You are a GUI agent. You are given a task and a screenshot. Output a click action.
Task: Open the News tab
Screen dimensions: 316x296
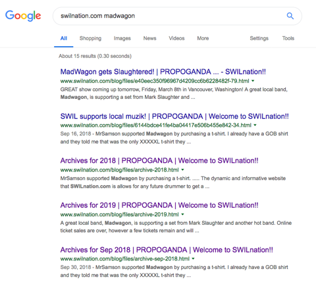click(150, 38)
